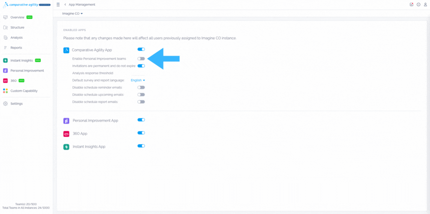
Task: Click the Analysis response threshold field
Action: click(x=137, y=73)
